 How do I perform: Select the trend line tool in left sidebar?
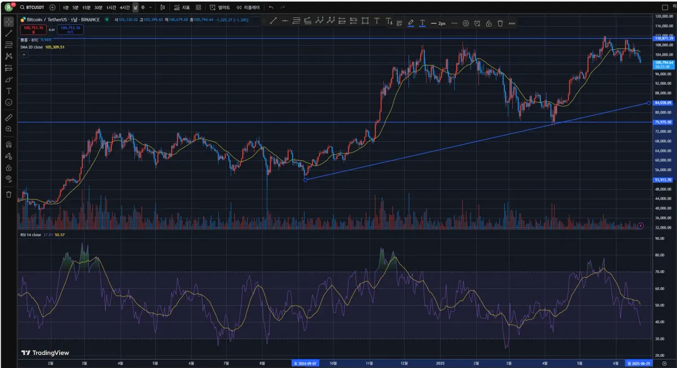pos(8,33)
